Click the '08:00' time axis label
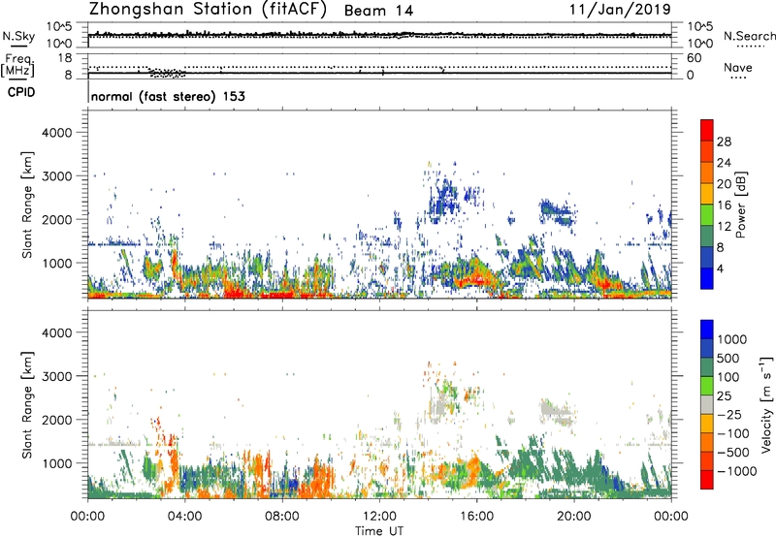Viewport: 776px width, 537px height. tap(282, 517)
